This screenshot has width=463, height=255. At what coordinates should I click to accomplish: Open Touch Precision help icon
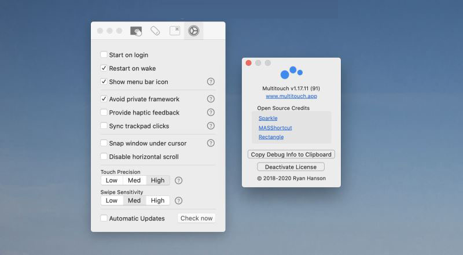(x=178, y=180)
